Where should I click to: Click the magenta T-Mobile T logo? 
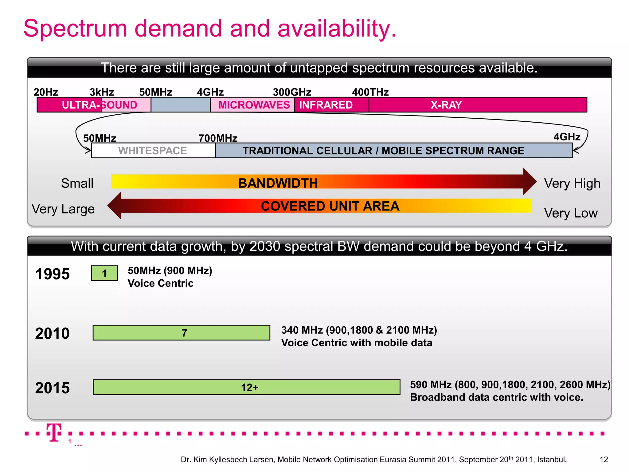click(x=54, y=433)
